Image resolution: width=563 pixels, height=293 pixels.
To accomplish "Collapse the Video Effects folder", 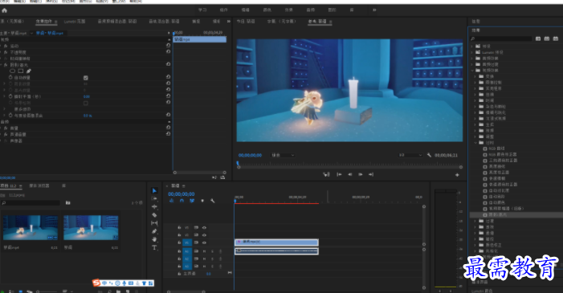I will 472,71.
